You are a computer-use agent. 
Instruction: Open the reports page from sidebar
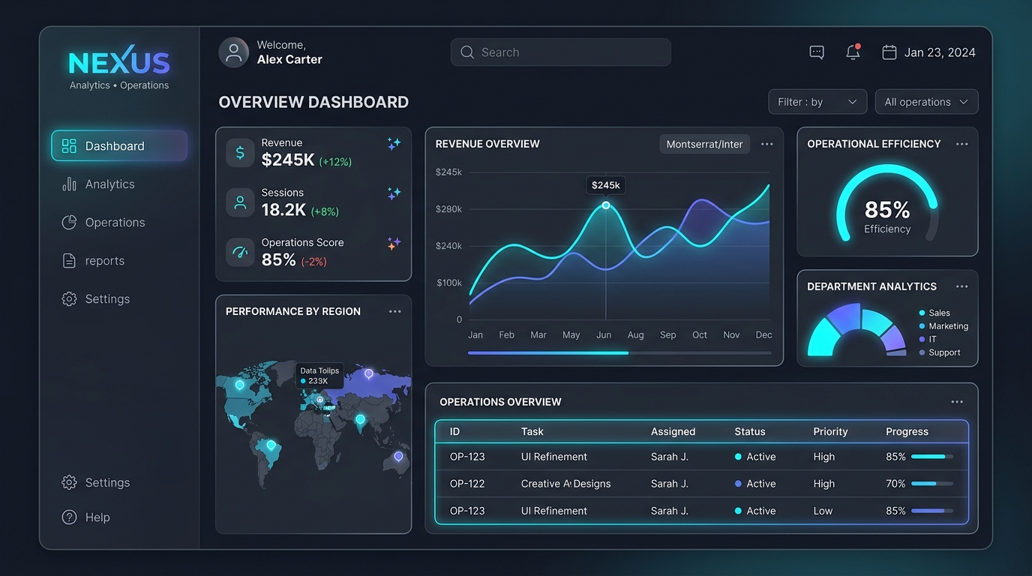94,260
